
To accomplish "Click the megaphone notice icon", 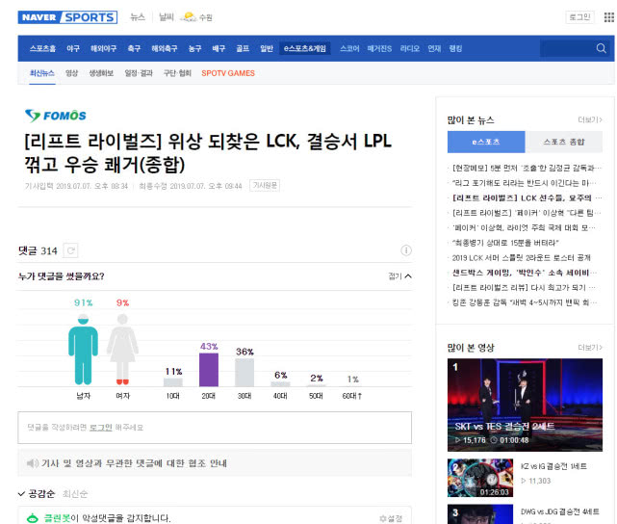I will coord(33,463).
